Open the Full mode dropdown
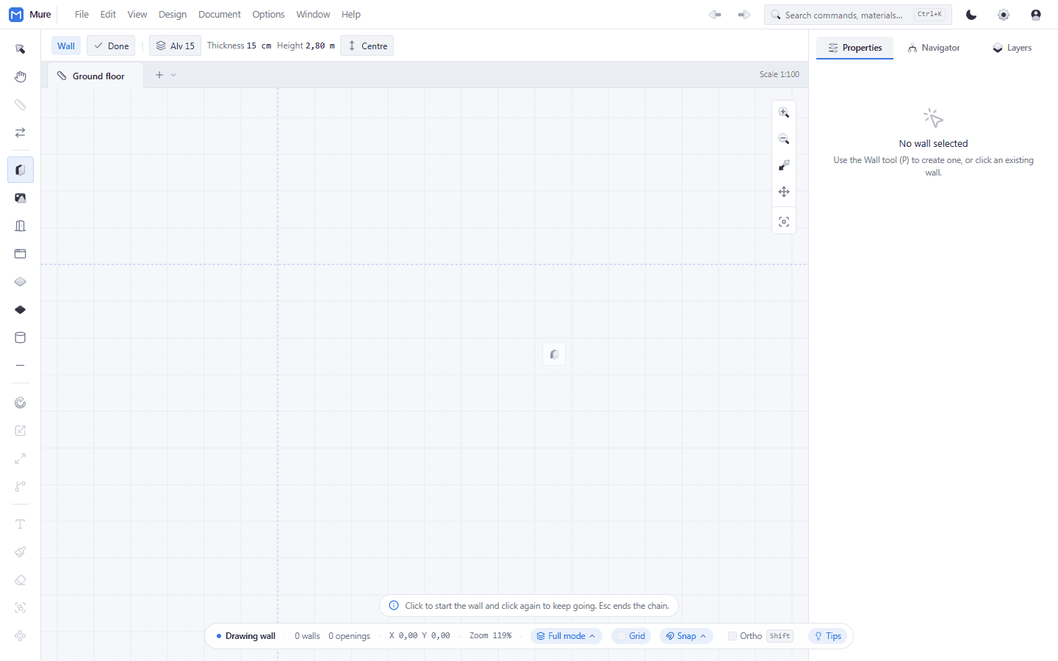The width and height of the screenshot is (1058, 661). [566, 636]
